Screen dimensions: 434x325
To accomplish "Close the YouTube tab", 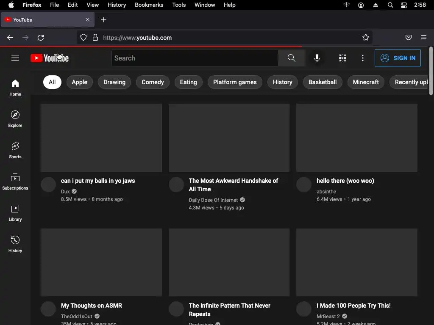I will (88, 19).
